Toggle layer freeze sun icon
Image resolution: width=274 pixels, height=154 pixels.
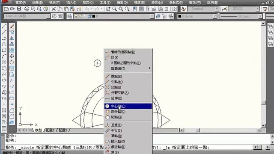[x=80, y=16]
